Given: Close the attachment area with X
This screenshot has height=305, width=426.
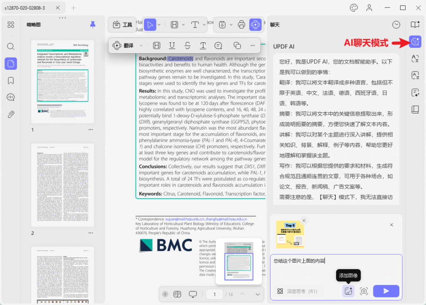Looking at the screenshot, I should pos(391,225).
